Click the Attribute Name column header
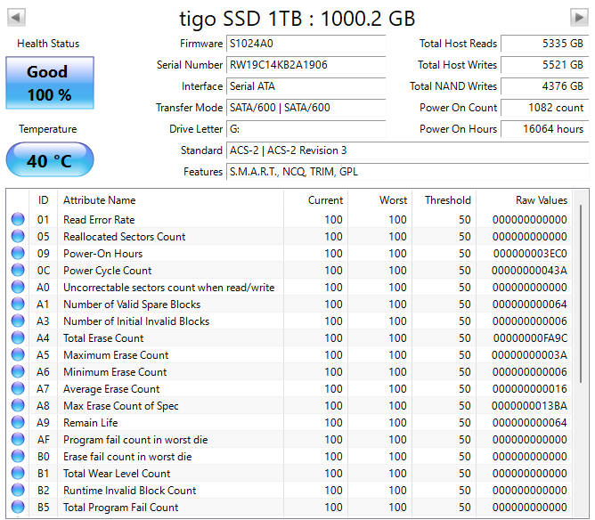The image size is (595, 520). click(x=99, y=200)
